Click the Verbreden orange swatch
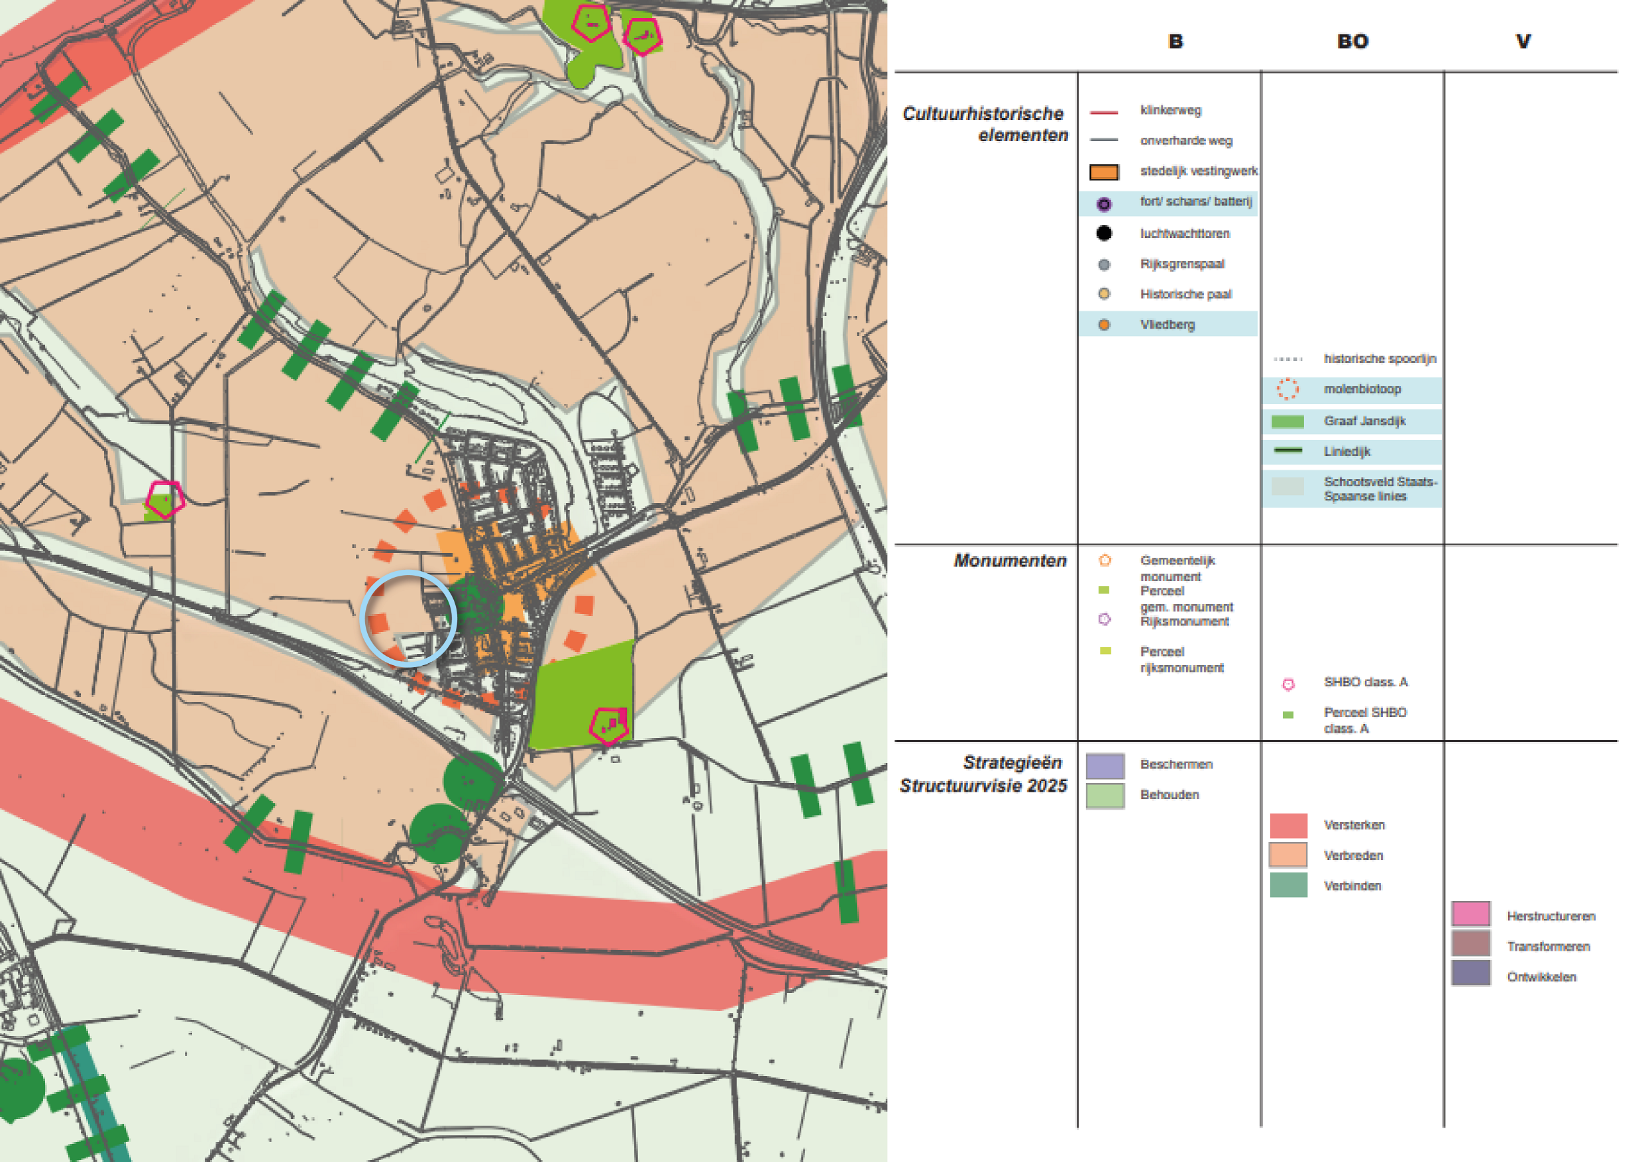Viewport: 1644px width, 1162px height. tap(1288, 855)
